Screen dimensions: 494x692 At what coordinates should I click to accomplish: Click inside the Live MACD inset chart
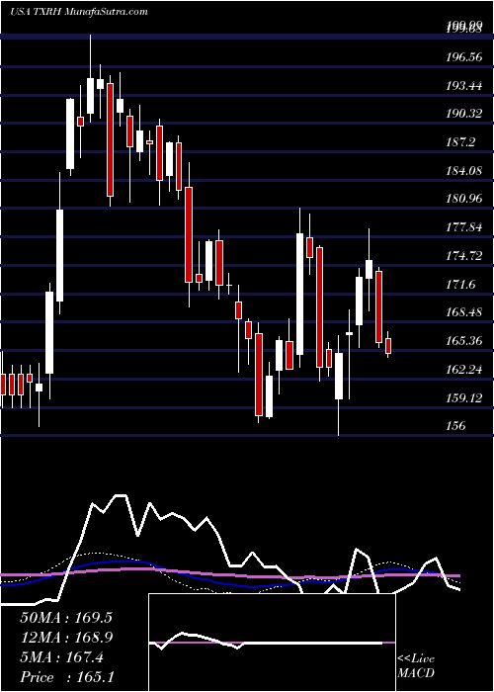(272, 643)
